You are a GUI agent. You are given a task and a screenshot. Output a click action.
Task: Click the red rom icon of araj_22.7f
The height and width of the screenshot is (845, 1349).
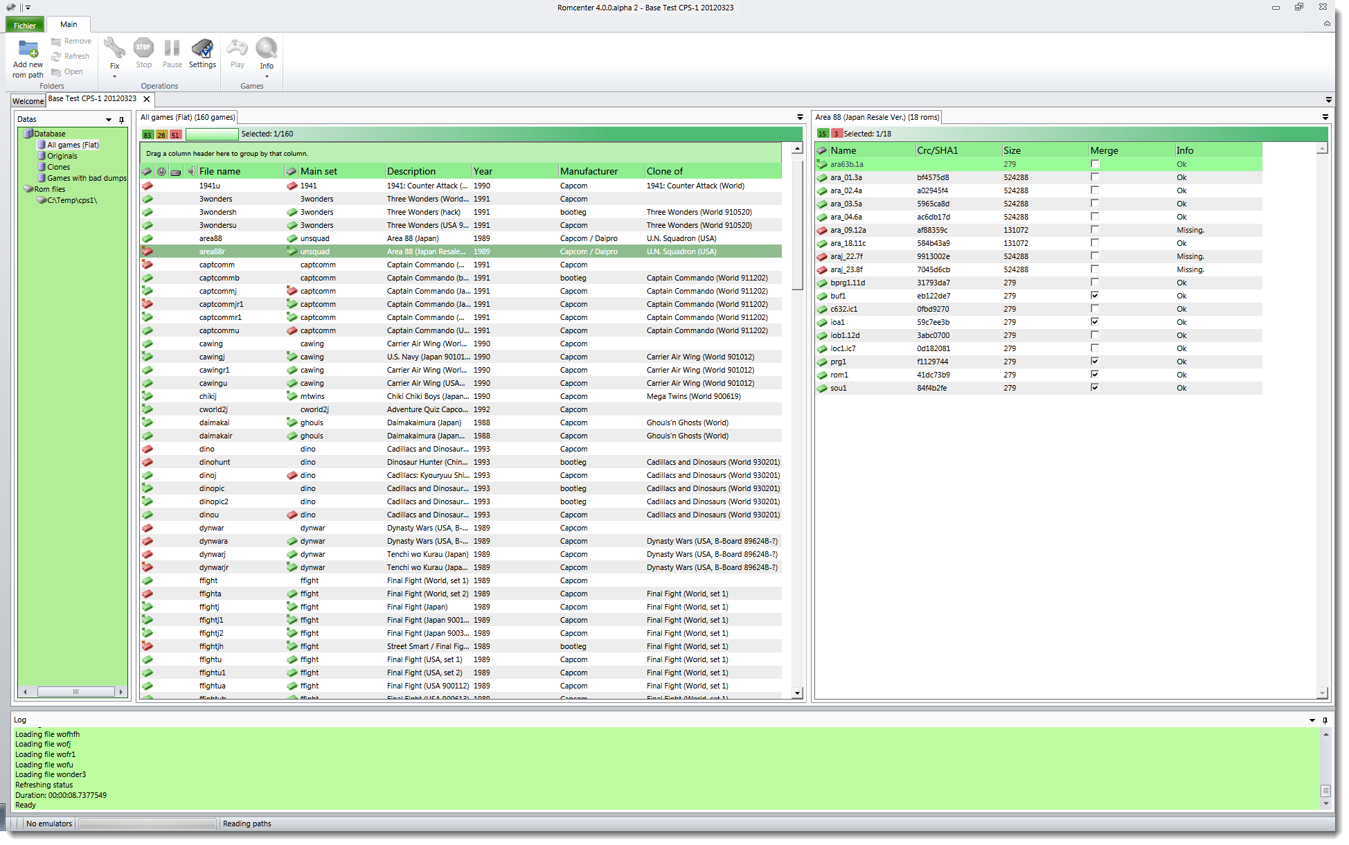pos(822,256)
